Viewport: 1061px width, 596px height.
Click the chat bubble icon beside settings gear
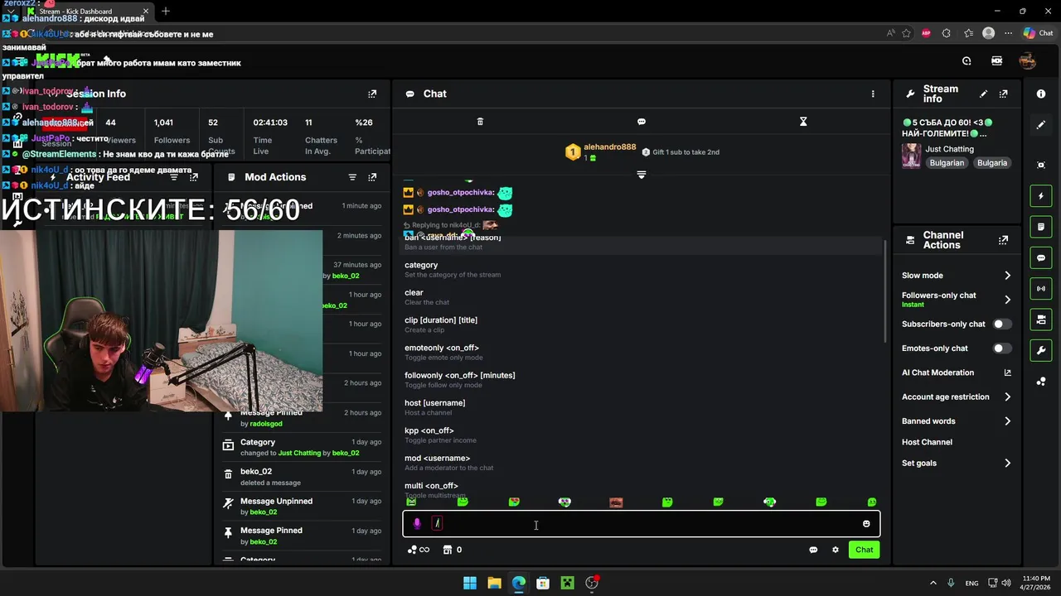(813, 550)
